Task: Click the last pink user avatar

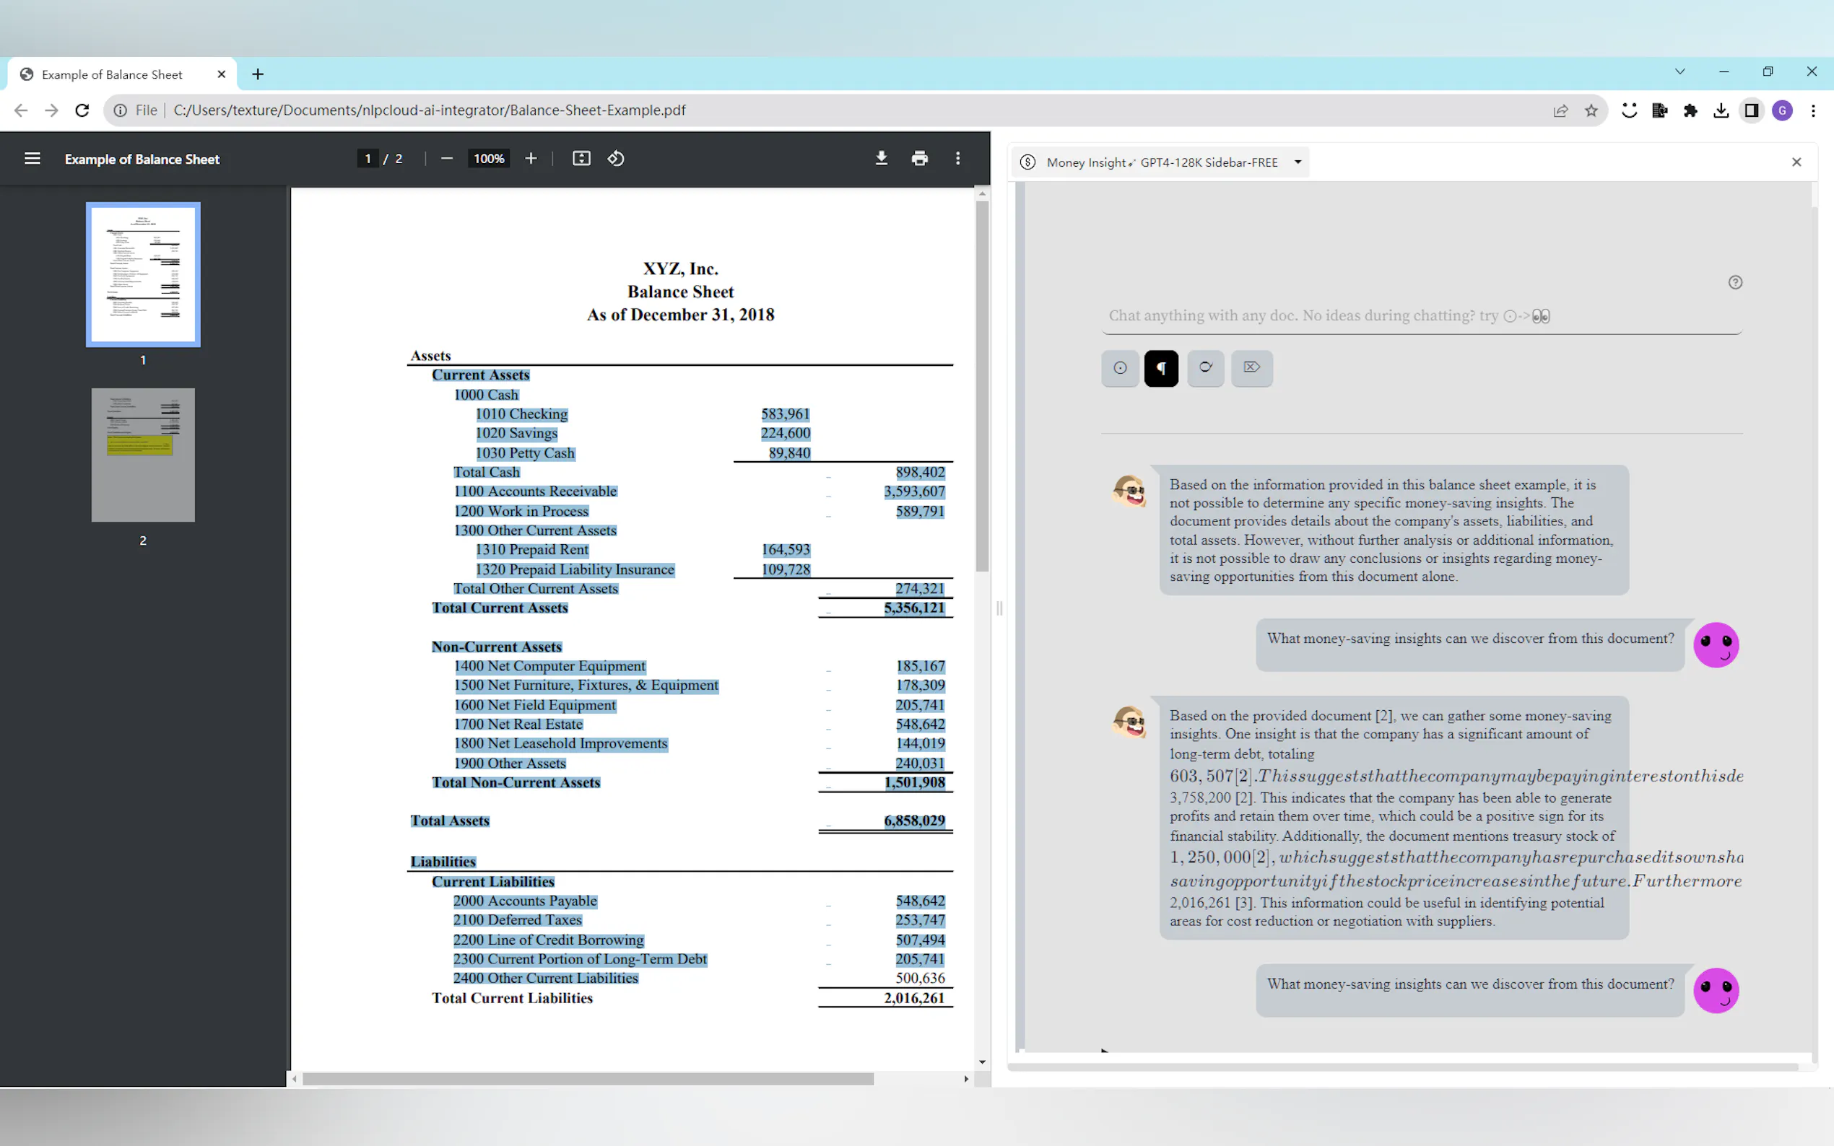Action: click(1716, 991)
